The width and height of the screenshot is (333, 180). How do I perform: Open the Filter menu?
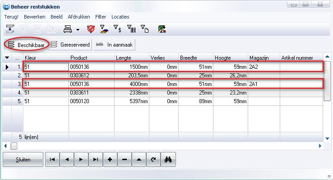click(101, 17)
